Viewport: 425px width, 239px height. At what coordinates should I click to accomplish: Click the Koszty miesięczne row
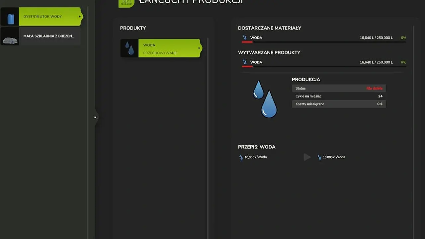[x=339, y=104]
